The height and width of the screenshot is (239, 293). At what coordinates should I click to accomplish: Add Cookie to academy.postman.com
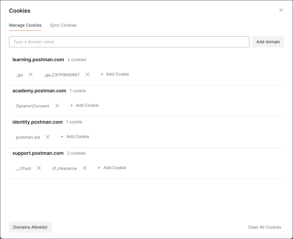pyautogui.click(x=84, y=105)
